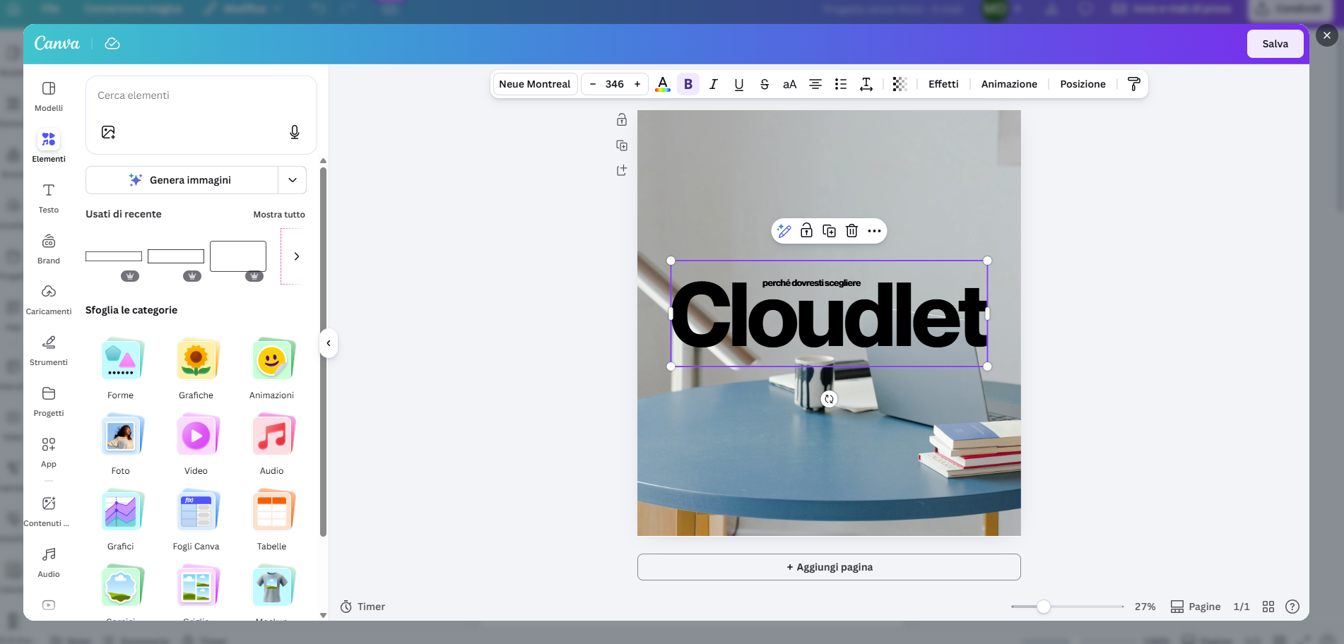Click the Aggiungi pagina button
Viewport: 1344px width, 644px height.
click(x=829, y=567)
